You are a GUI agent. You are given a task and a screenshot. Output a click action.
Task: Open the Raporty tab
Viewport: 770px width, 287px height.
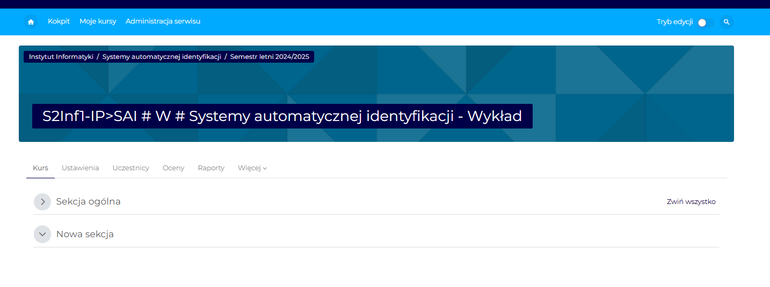pyautogui.click(x=211, y=168)
